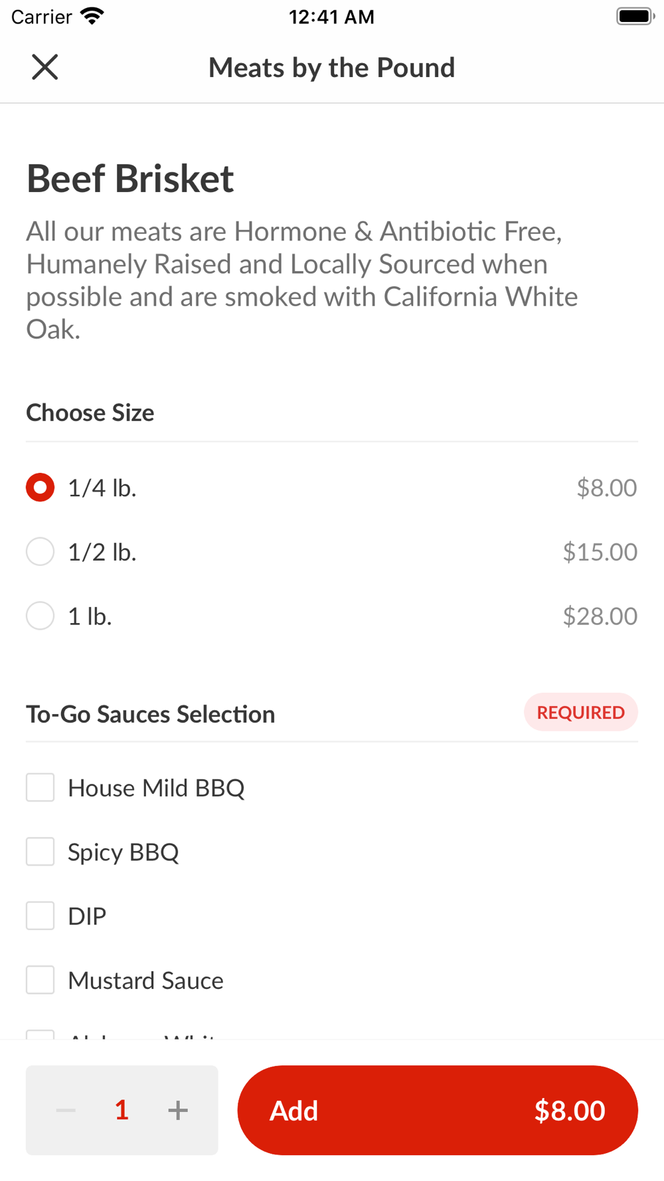This screenshot has height=1181, width=664.
Task: Tap the REQUIRED badge
Action: 580,713
